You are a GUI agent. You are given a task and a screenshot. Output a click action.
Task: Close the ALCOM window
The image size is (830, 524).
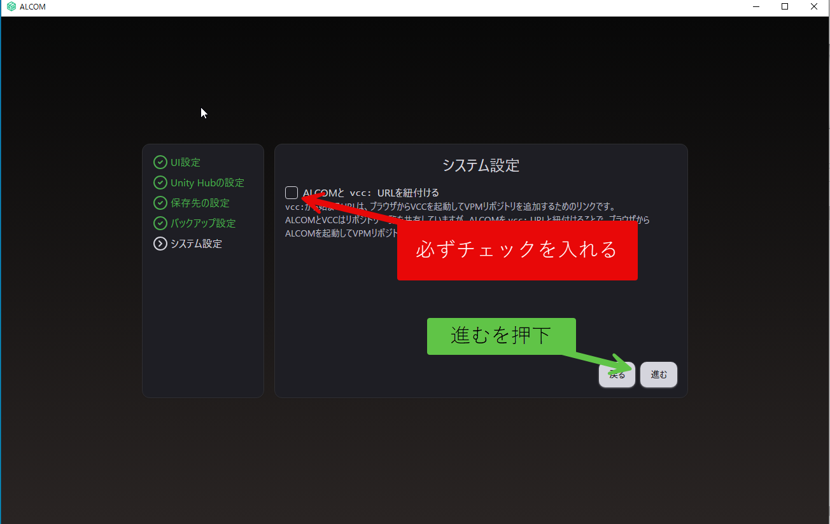(x=815, y=7)
